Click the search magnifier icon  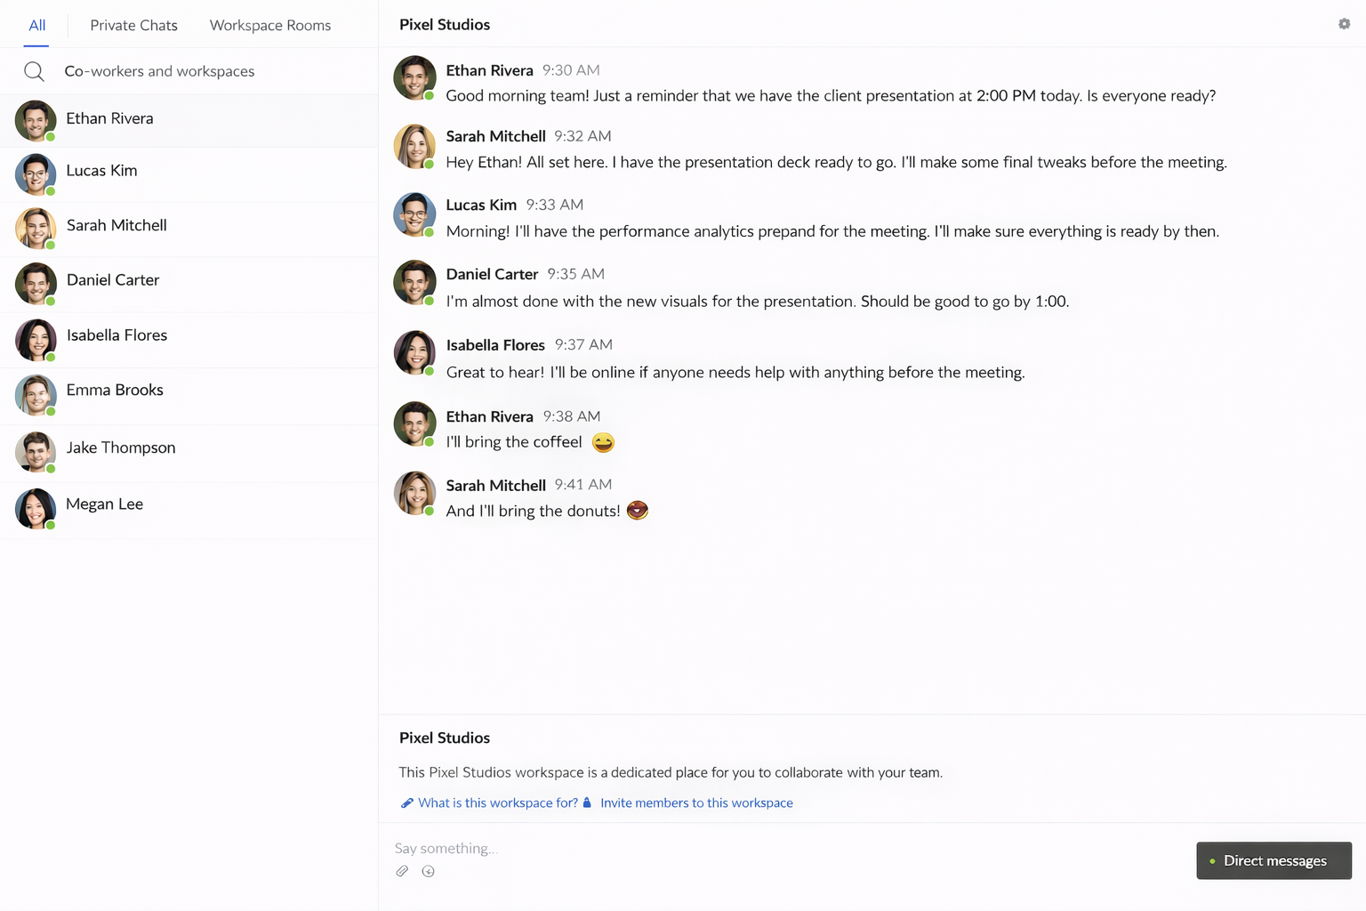click(34, 71)
